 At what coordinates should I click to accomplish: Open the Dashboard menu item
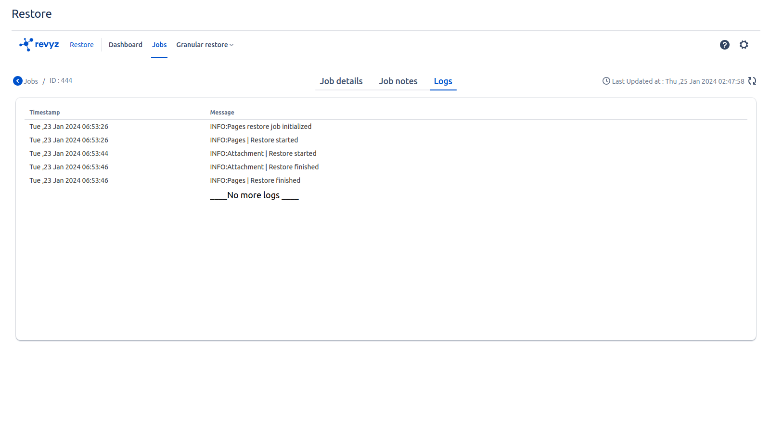[125, 45]
